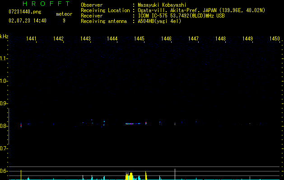Click the echo spot just after 1445
The width and height of the screenshot is (284, 180).
click(x=146, y=123)
